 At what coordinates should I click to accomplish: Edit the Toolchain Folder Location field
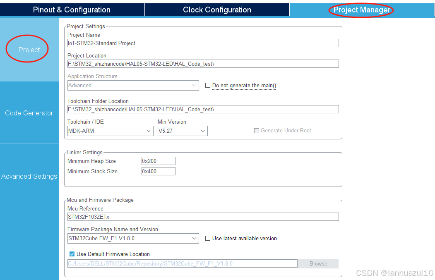[x=203, y=109]
